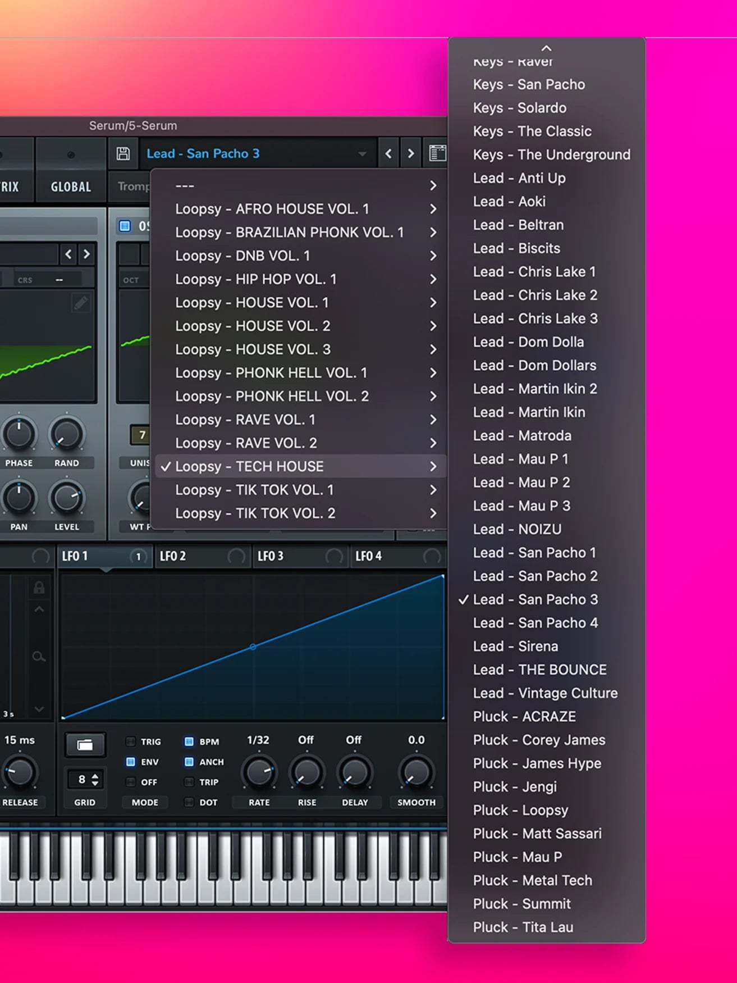This screenshot has width=737, height=983.
Task: Click the LFO folder load icon
Action: pyautogui.click(x=85, y=745)
